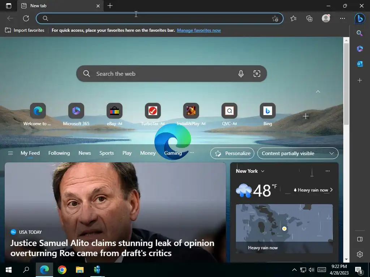
Task: Start voice search microphone icon
Action: (241, 74)
